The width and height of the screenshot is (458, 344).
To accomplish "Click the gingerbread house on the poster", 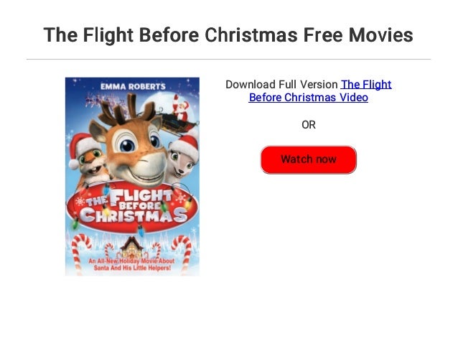I will point(131,247).
